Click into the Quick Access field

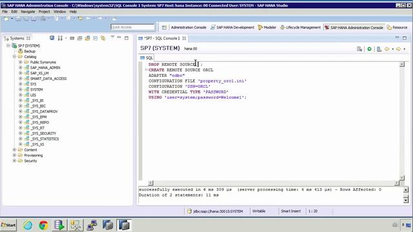132,27
